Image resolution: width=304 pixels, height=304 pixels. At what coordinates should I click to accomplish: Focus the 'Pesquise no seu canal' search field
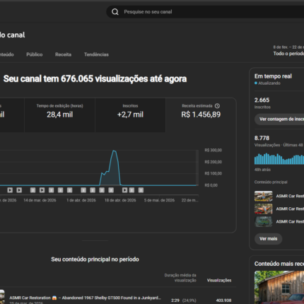[205, 12]
